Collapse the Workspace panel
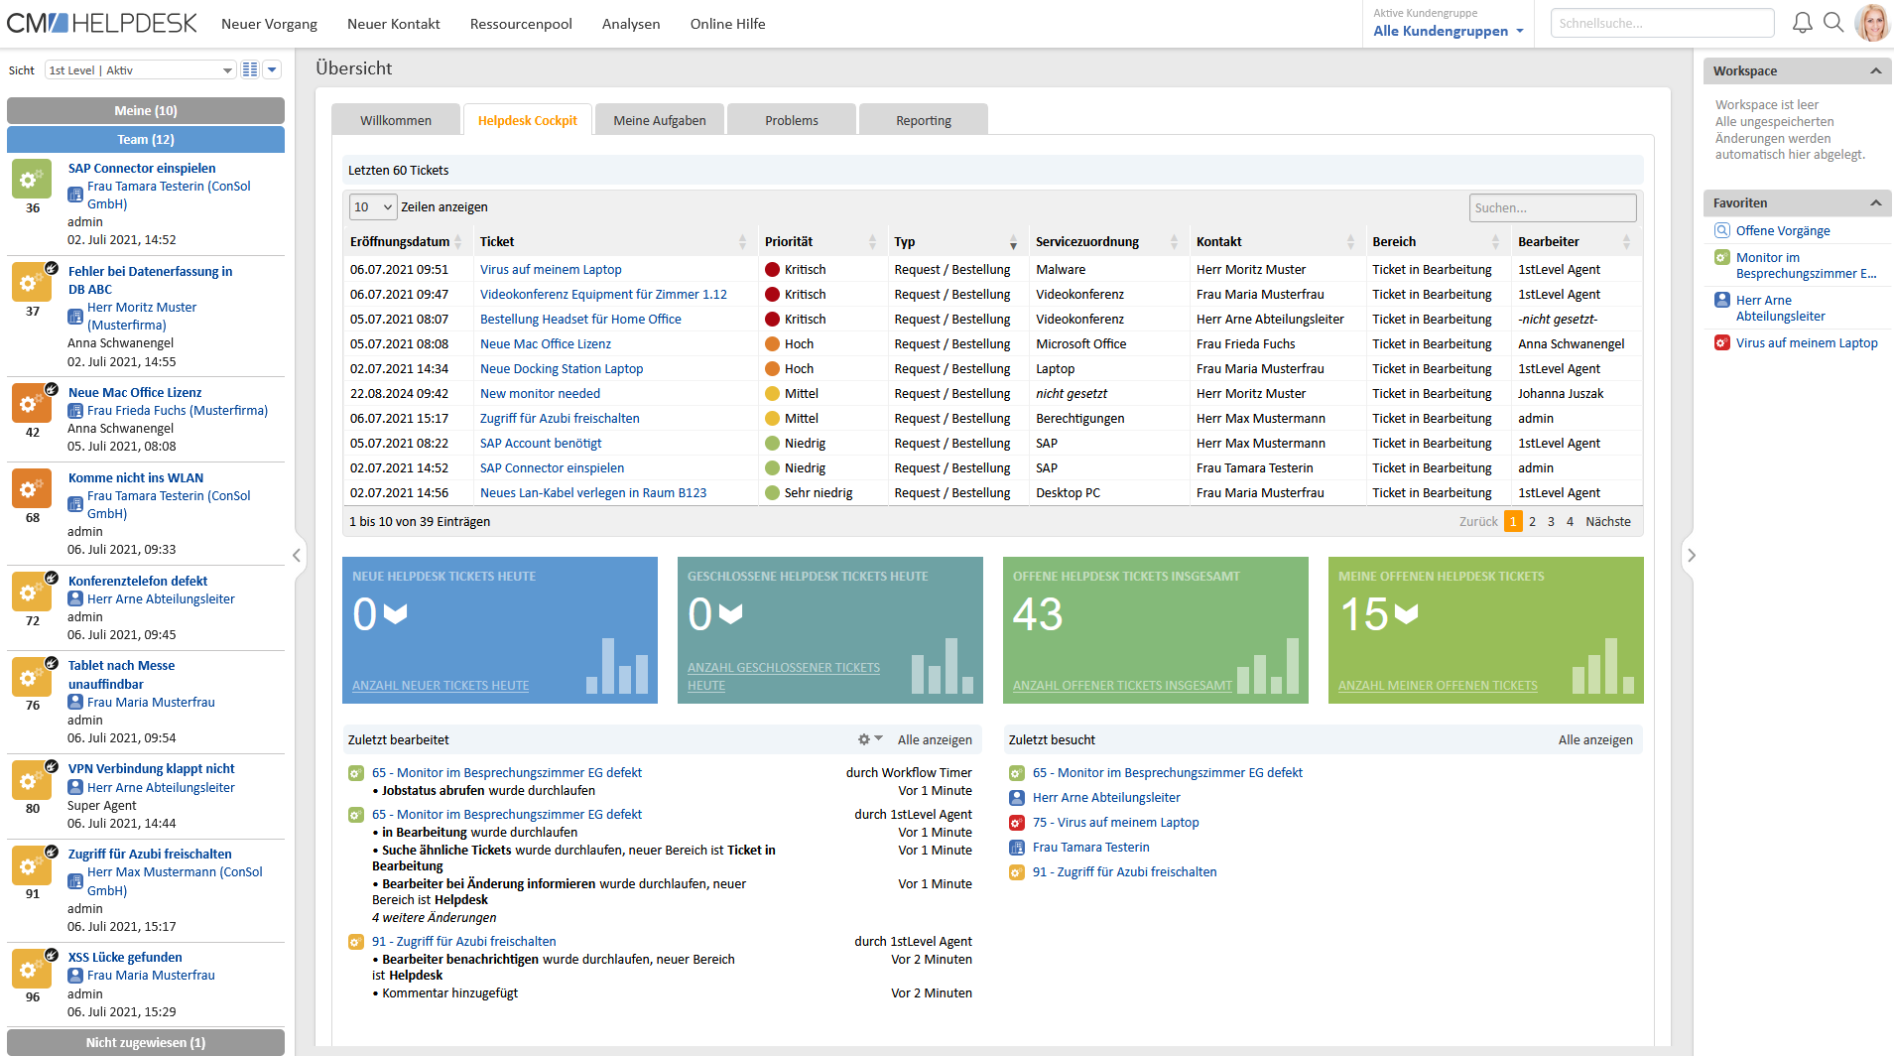 click(x=1876, y=70)
